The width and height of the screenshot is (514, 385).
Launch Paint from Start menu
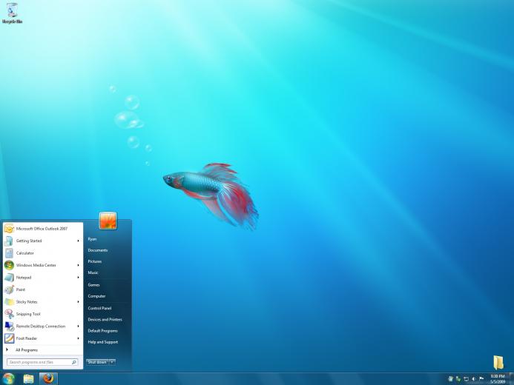coord(43,289)
